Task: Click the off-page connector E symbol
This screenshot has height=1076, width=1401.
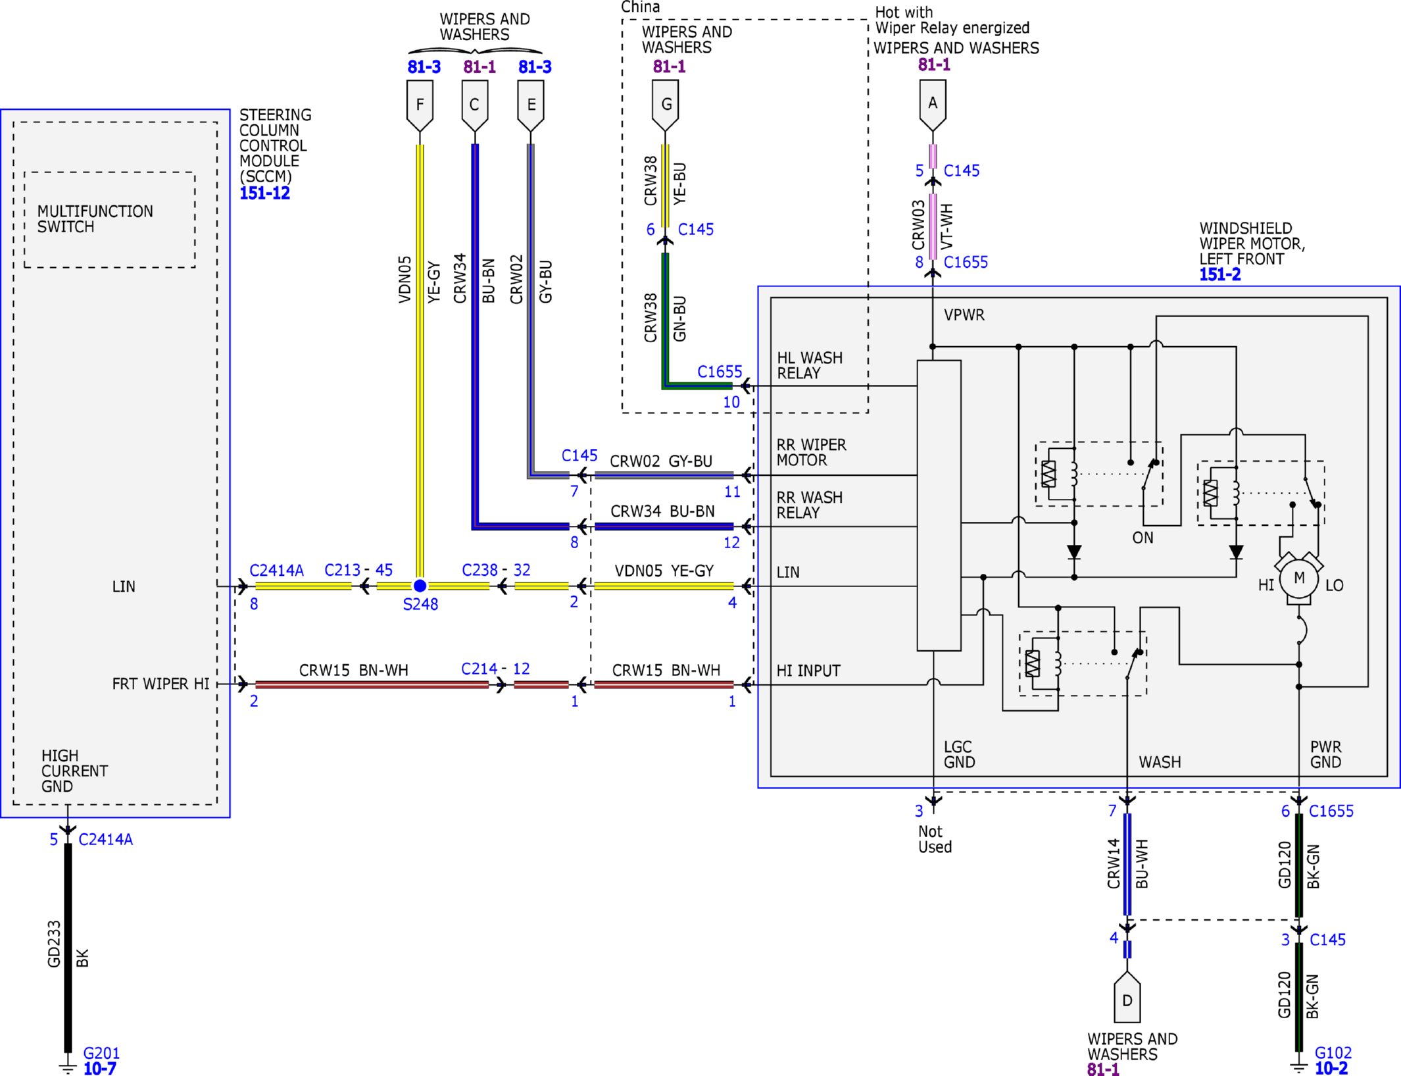Action: (x=531, y=105)
